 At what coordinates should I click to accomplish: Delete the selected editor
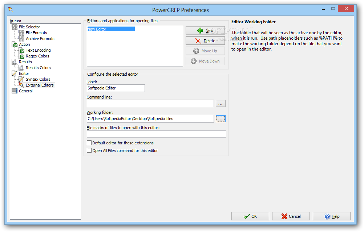205,41
